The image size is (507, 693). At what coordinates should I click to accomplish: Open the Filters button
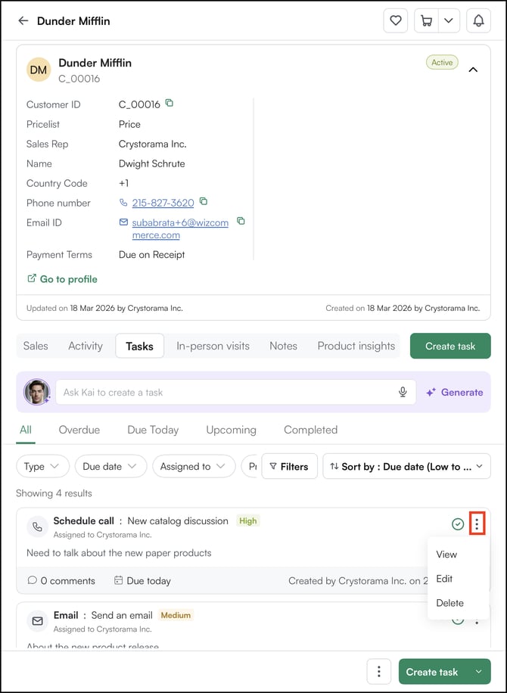289,466
